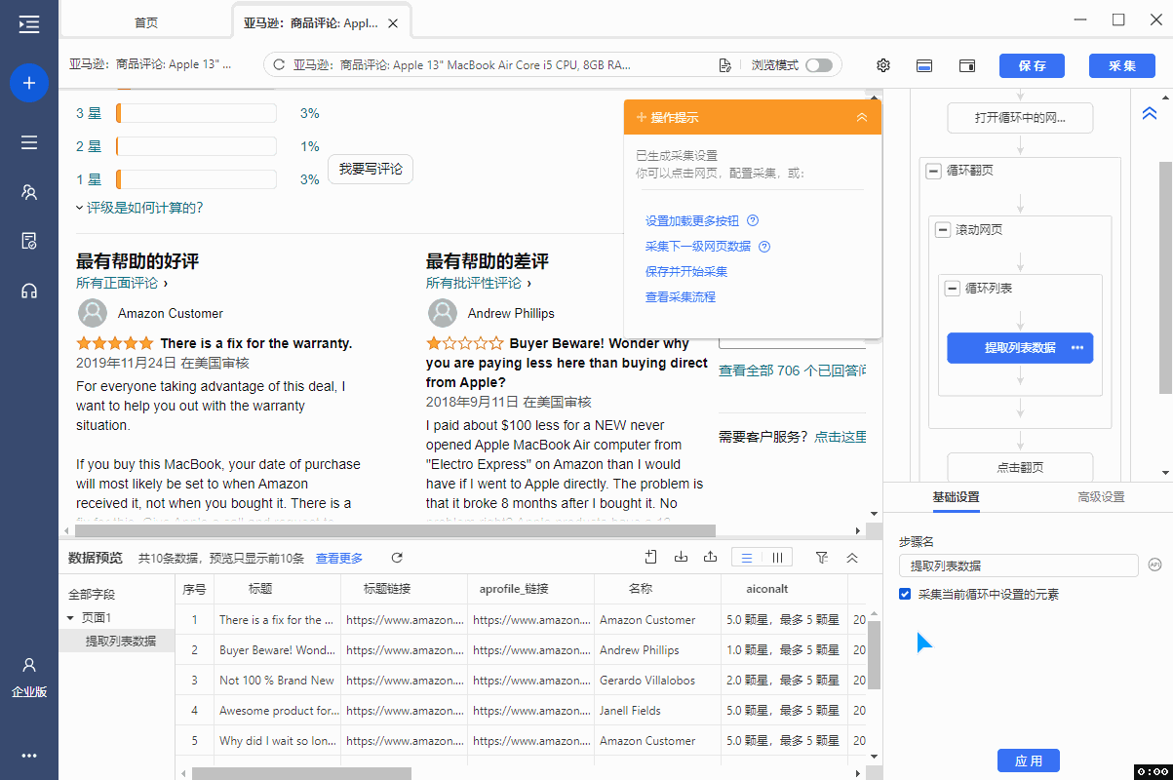Click the 保存 save button
This screenshot has width=1173, height=780.
[1032, 65]
